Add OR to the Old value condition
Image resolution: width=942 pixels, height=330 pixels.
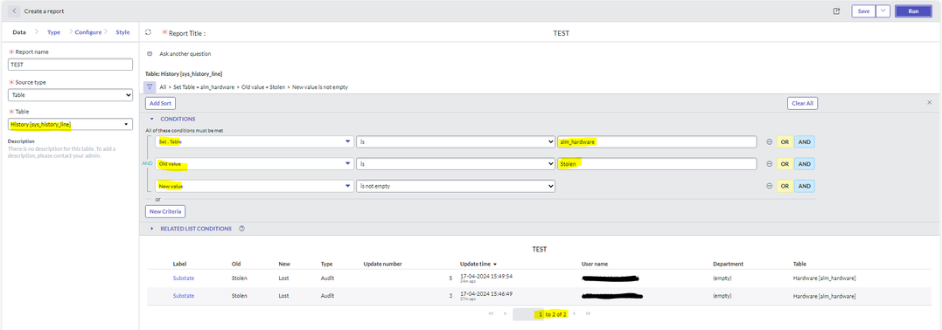click(x=784, y=164)
